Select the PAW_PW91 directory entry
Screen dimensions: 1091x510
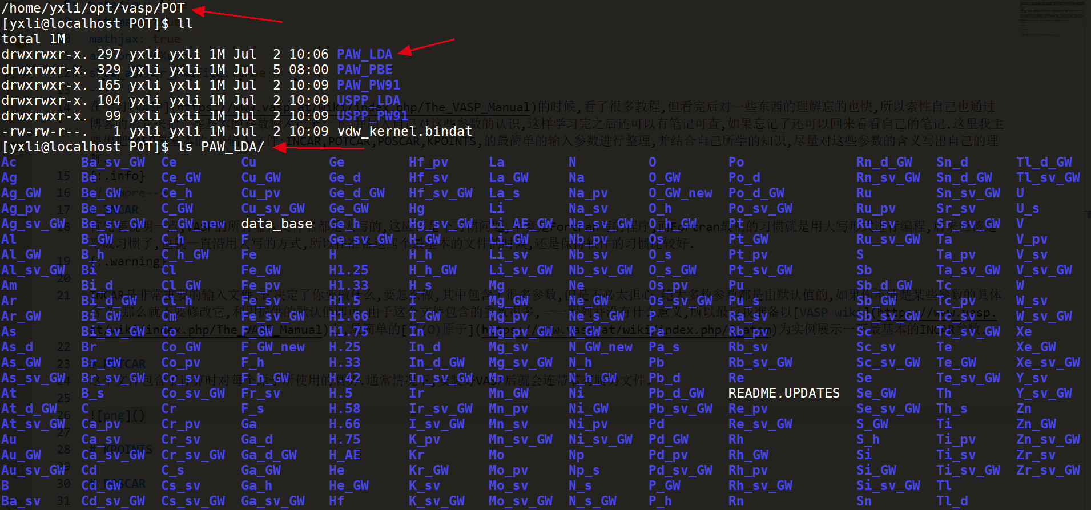pyautogui.click(x=369, y=85)
